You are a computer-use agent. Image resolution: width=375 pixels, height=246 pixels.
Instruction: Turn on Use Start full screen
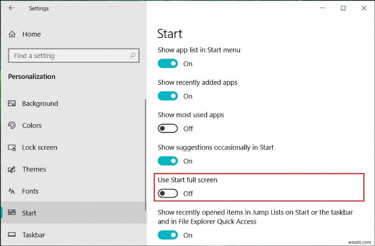(x=168, y=194)
